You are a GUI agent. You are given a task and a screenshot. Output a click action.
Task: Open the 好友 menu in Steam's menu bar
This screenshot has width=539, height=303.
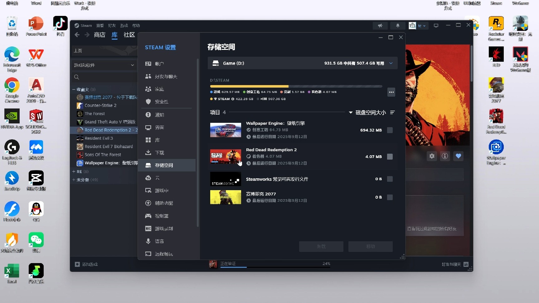click(112, 25)
